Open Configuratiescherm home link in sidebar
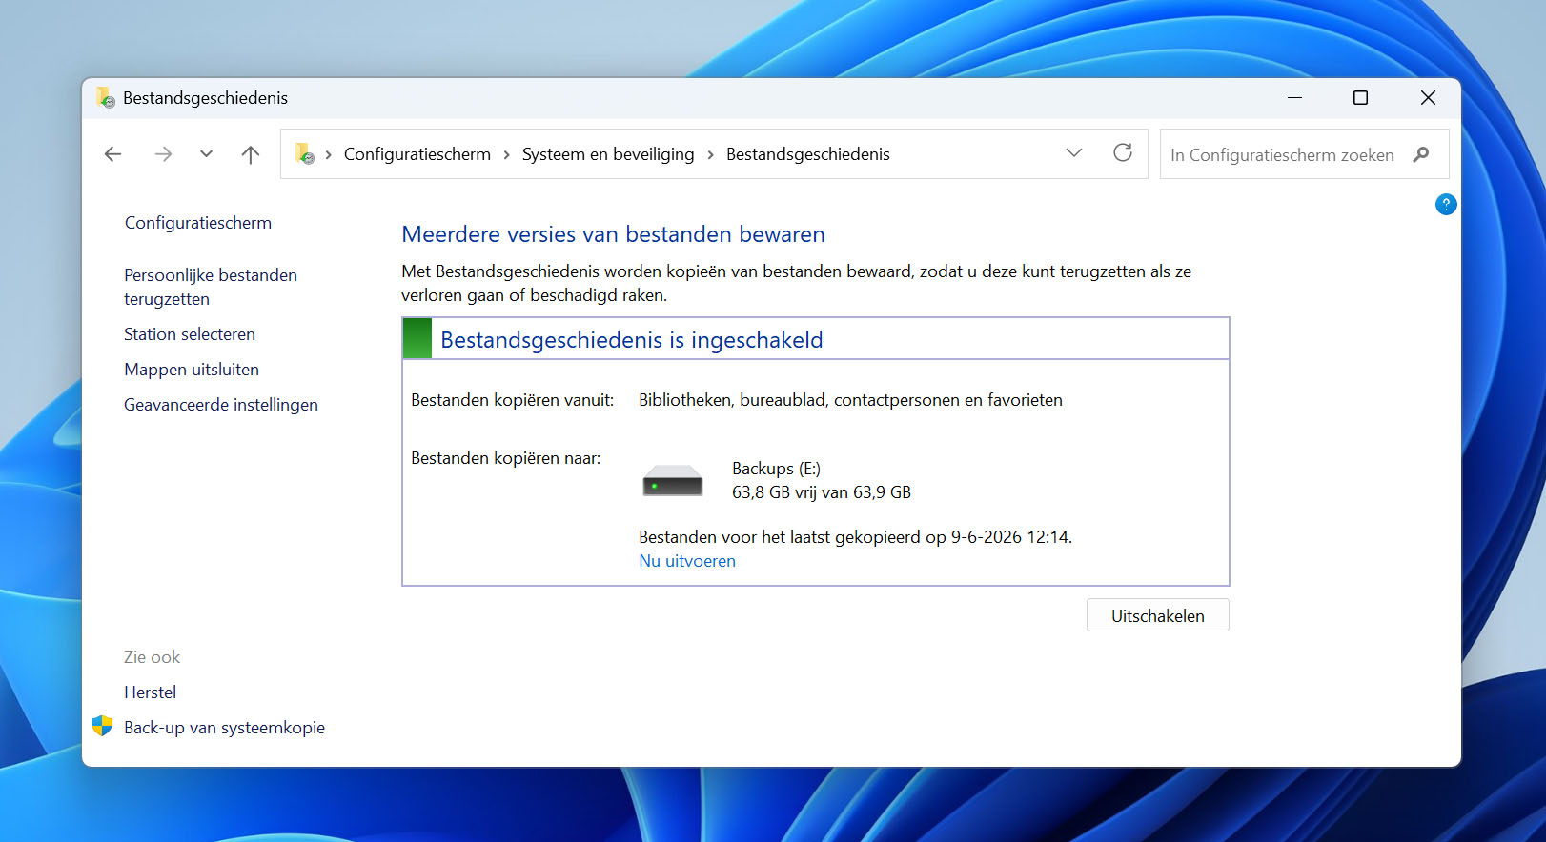This screenshot has height=842, width=1546. pyautogui.click(x=198, y=223)
